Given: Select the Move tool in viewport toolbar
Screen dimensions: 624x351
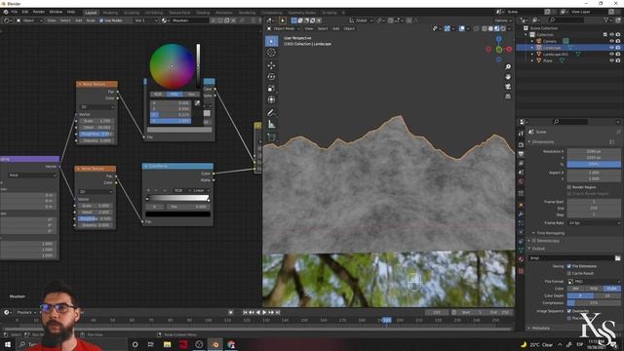Looking at the screenshot, I should tap(271, 65).
